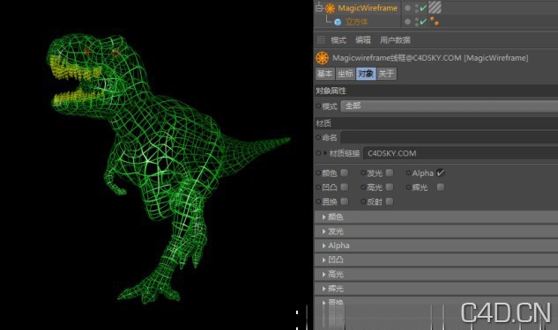Click the keyframe dot beside 材质链接
Image resolution: width=558 pixels, height=330 pixels.
(x=318, y=153)
